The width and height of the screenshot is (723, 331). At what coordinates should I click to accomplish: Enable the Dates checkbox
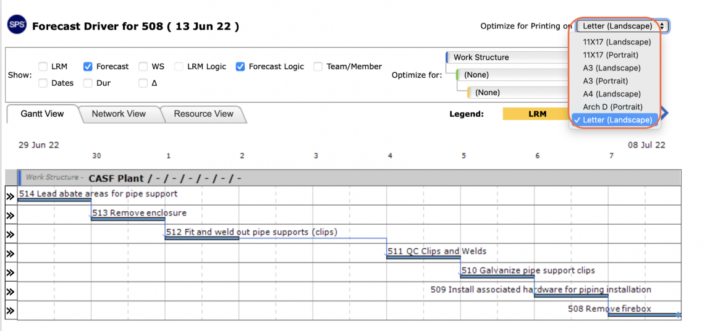pos(43,83)
